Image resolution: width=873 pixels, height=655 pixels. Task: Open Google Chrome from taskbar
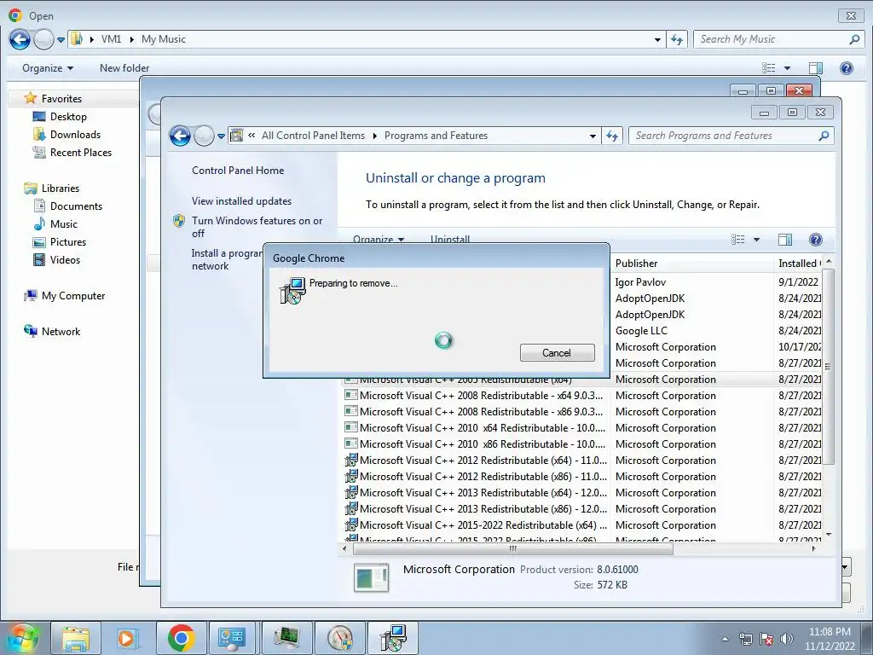coord(181,638)
